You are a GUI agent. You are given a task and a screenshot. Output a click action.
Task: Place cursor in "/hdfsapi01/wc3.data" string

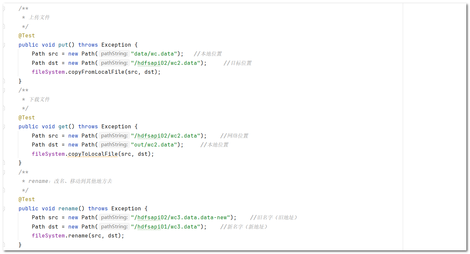[x=166, y=227]
